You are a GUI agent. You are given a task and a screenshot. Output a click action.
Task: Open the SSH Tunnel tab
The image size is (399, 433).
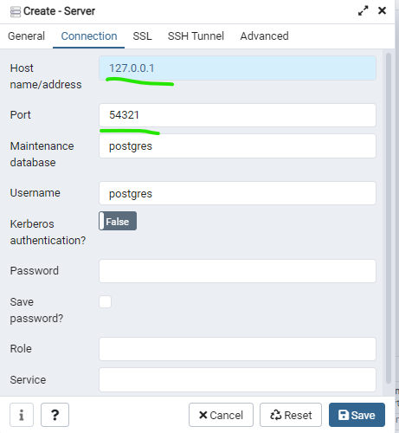[196, 36]
